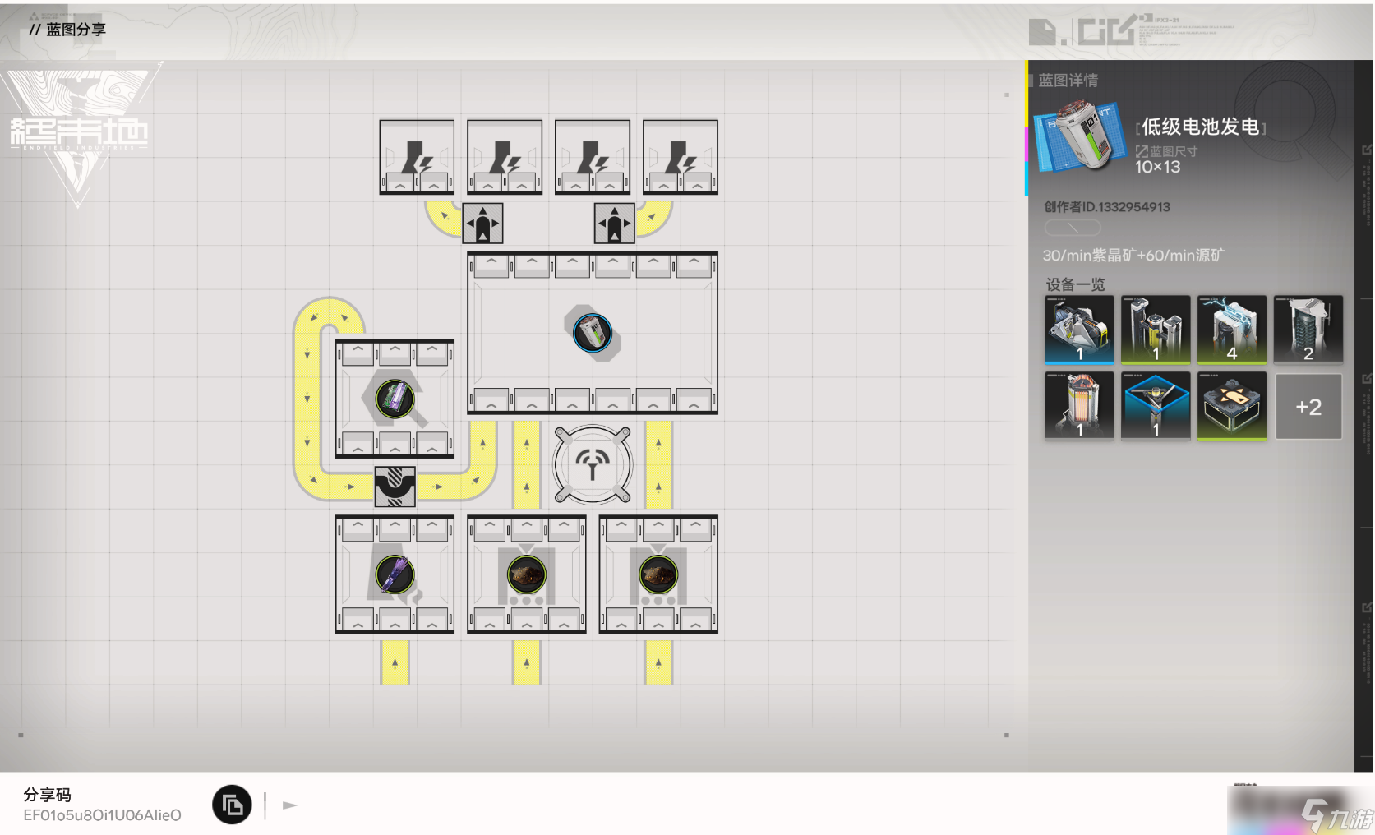Copy the share code with the copy button
1375x835 pixels.
[x=232, y=805]
